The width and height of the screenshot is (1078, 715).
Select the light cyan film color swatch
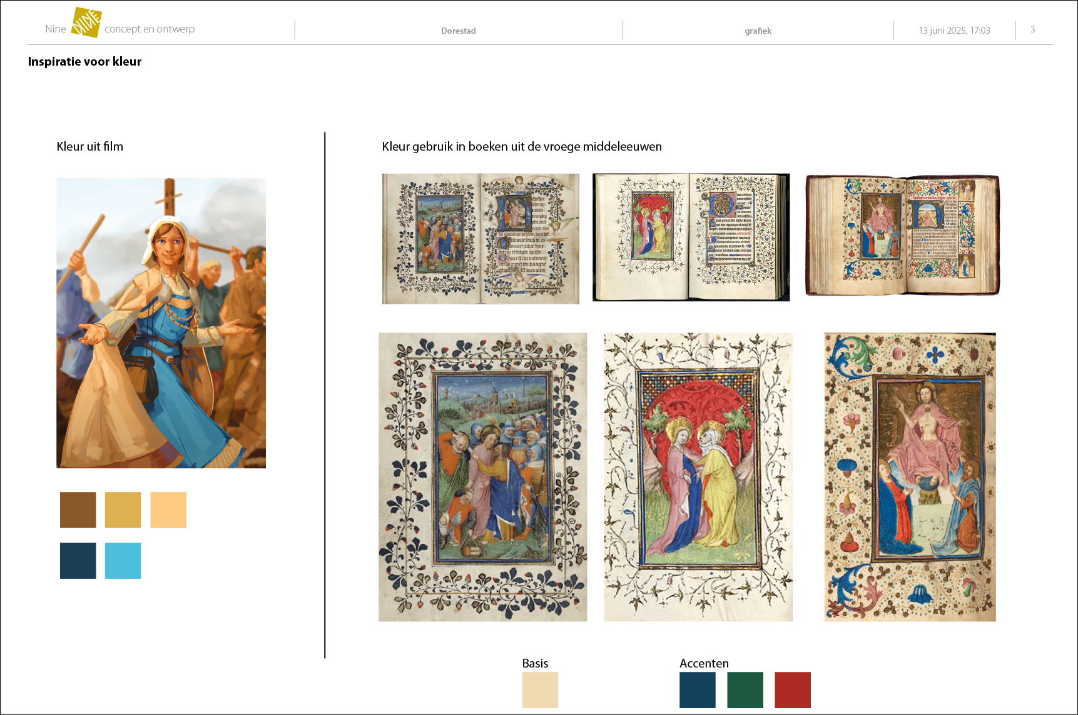click(123, 561)
